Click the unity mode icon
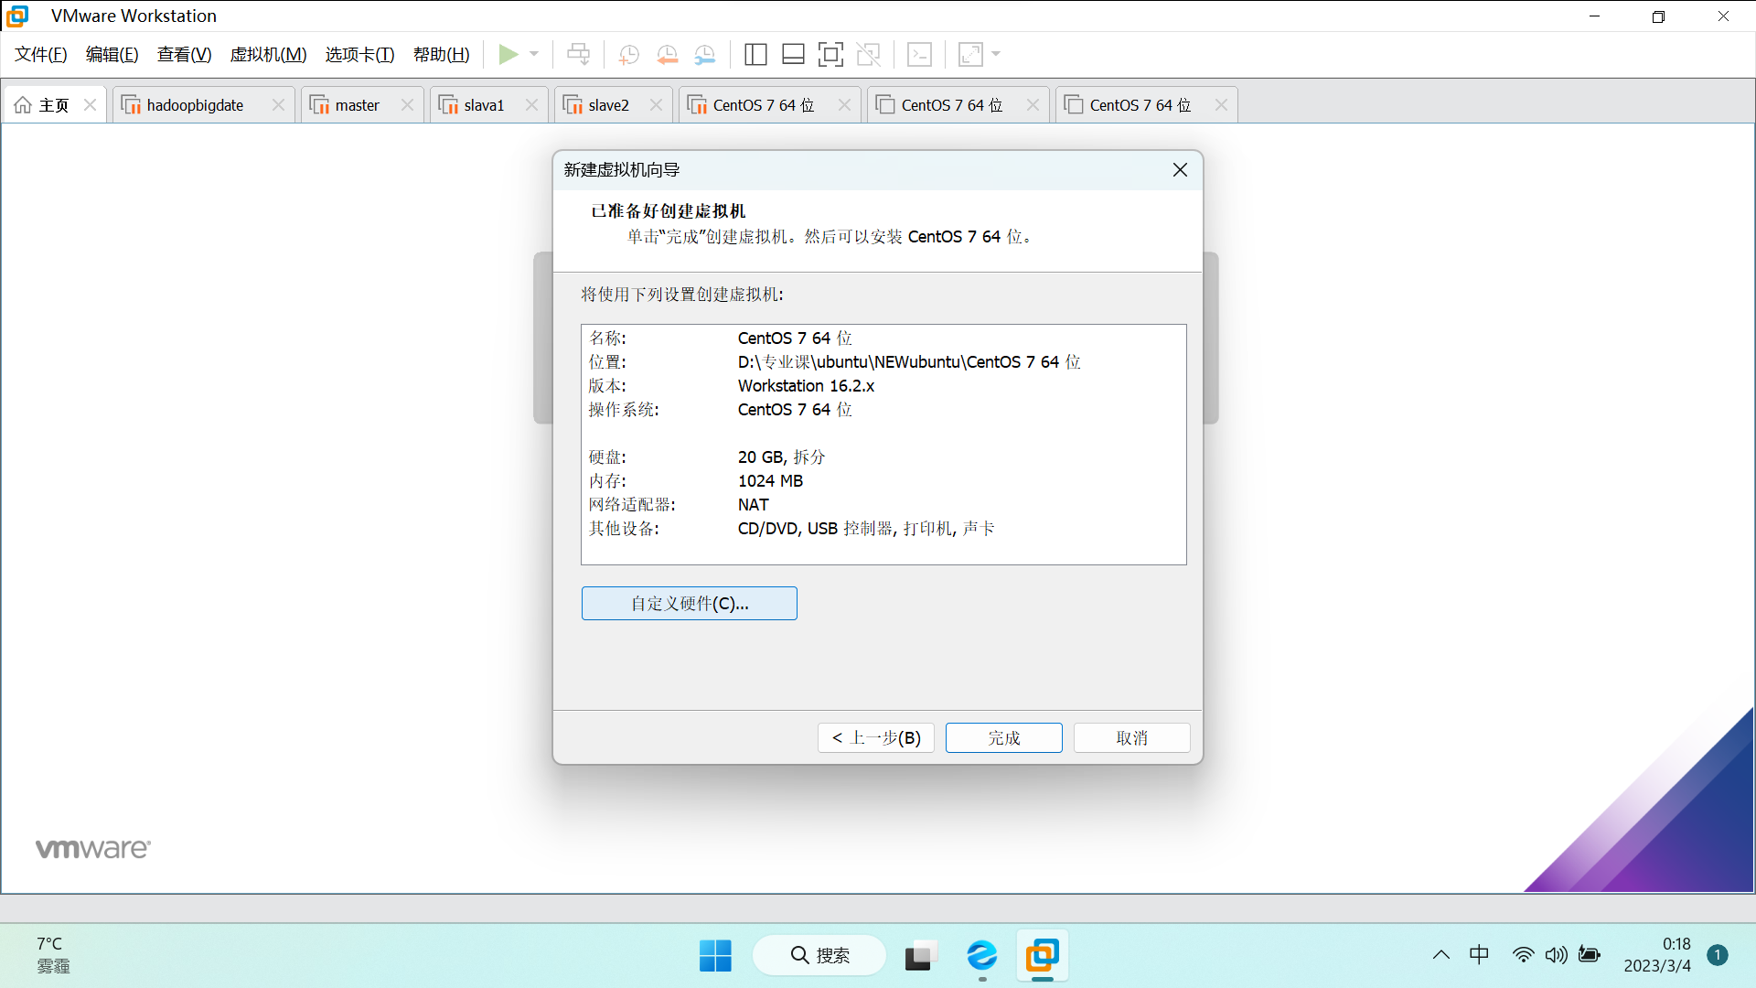This screenshot has width=1756, height=988. 868,55
